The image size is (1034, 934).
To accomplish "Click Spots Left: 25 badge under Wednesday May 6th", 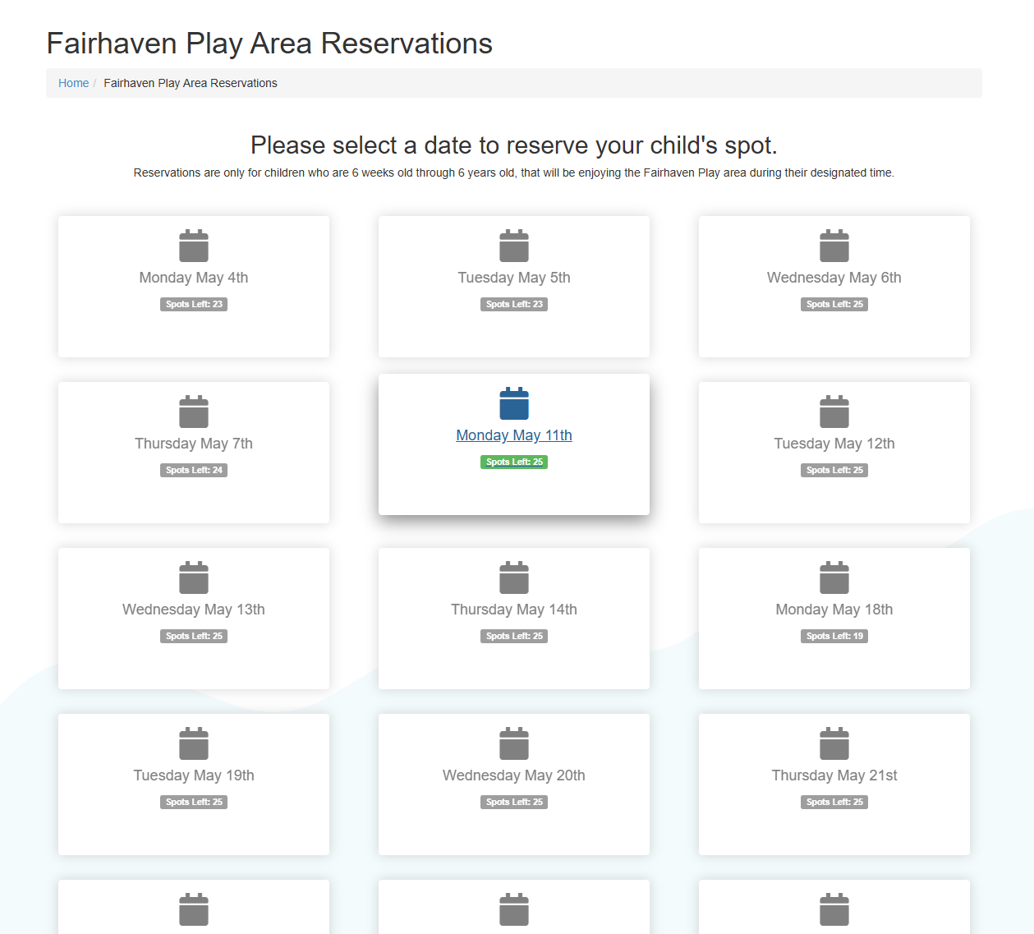I will (x=834, y=304).
